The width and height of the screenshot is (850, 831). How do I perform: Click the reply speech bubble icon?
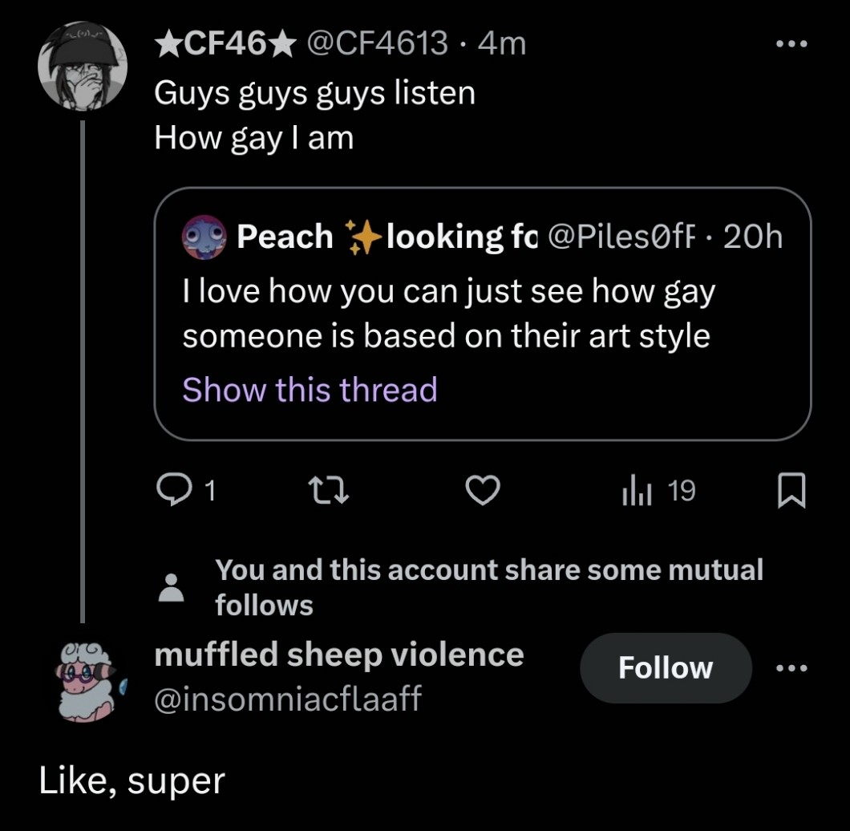point(170,491)
